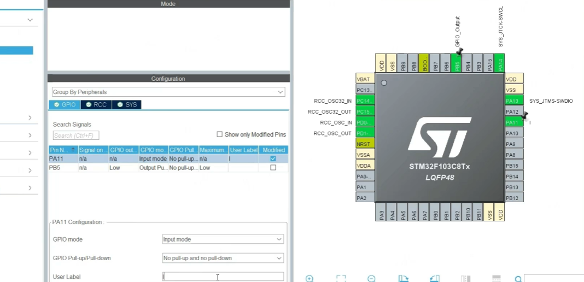Select the PB9 pin on the chip
This screenshot has width=584, height=282.
tap(402, 63)
